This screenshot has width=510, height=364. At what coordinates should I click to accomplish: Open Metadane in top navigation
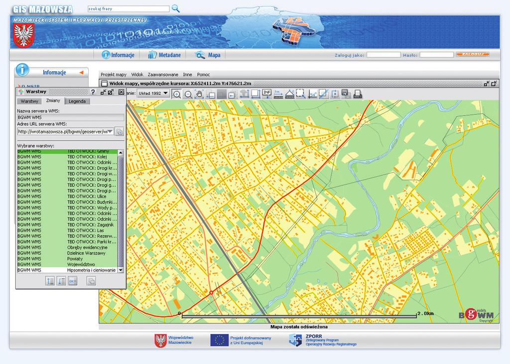164,55
